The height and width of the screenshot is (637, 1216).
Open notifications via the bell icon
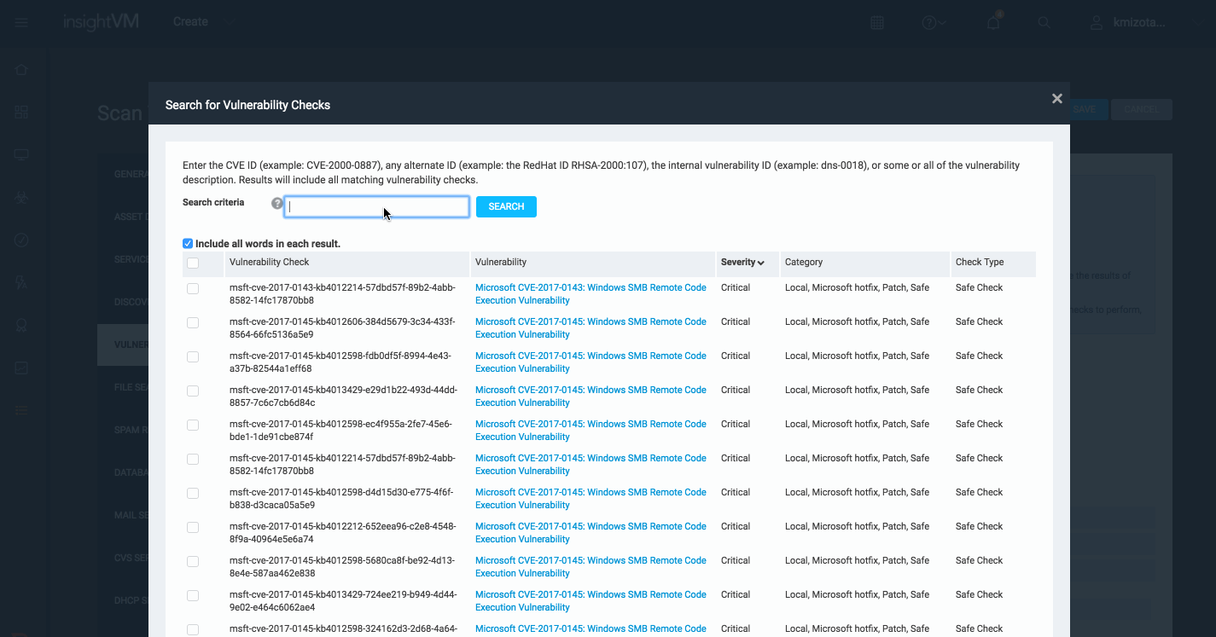pos(992,22)
